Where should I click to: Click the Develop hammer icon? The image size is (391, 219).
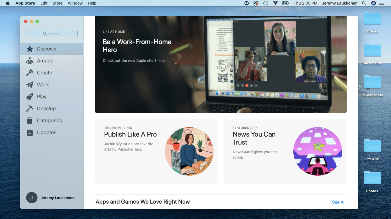30,109
